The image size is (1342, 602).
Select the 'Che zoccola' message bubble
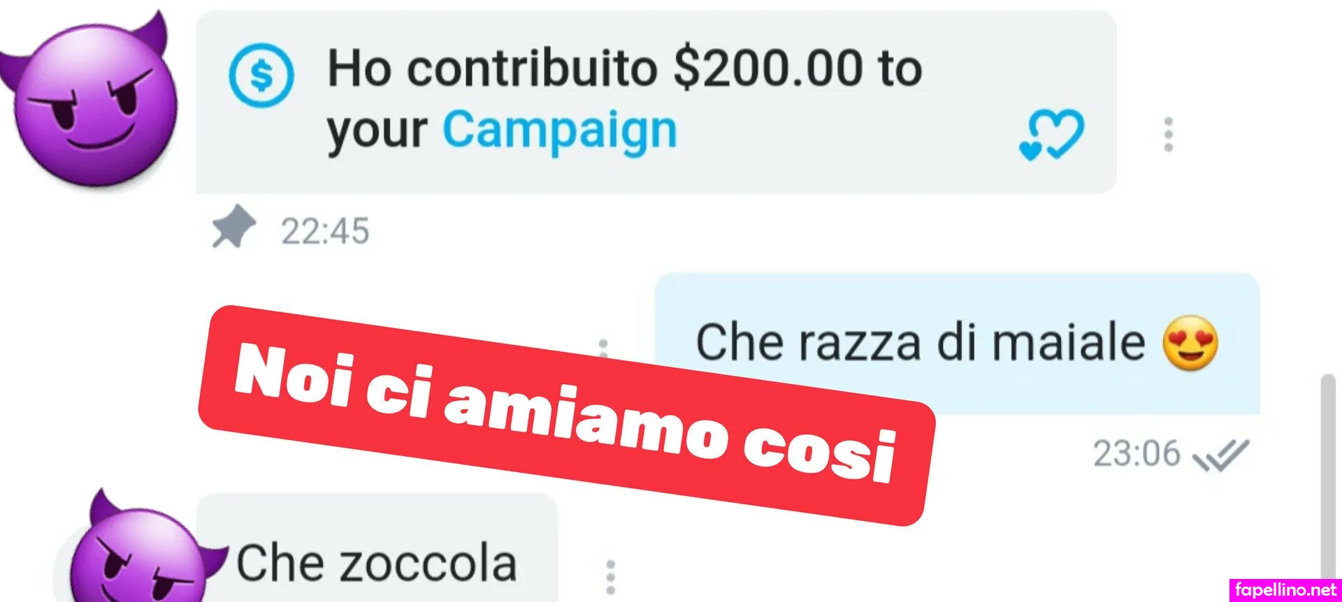[x=377, y=548]
